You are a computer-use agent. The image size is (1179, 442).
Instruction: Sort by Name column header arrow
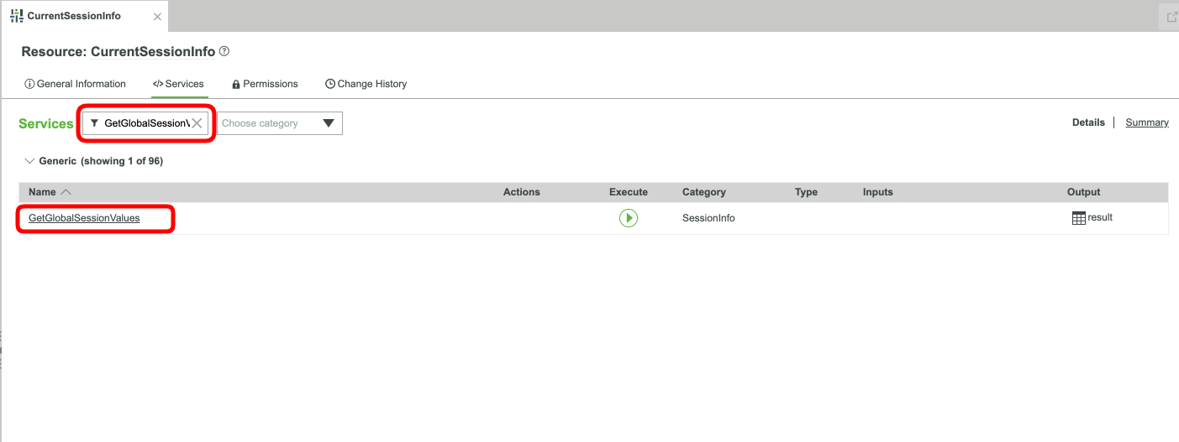[66, 192]
